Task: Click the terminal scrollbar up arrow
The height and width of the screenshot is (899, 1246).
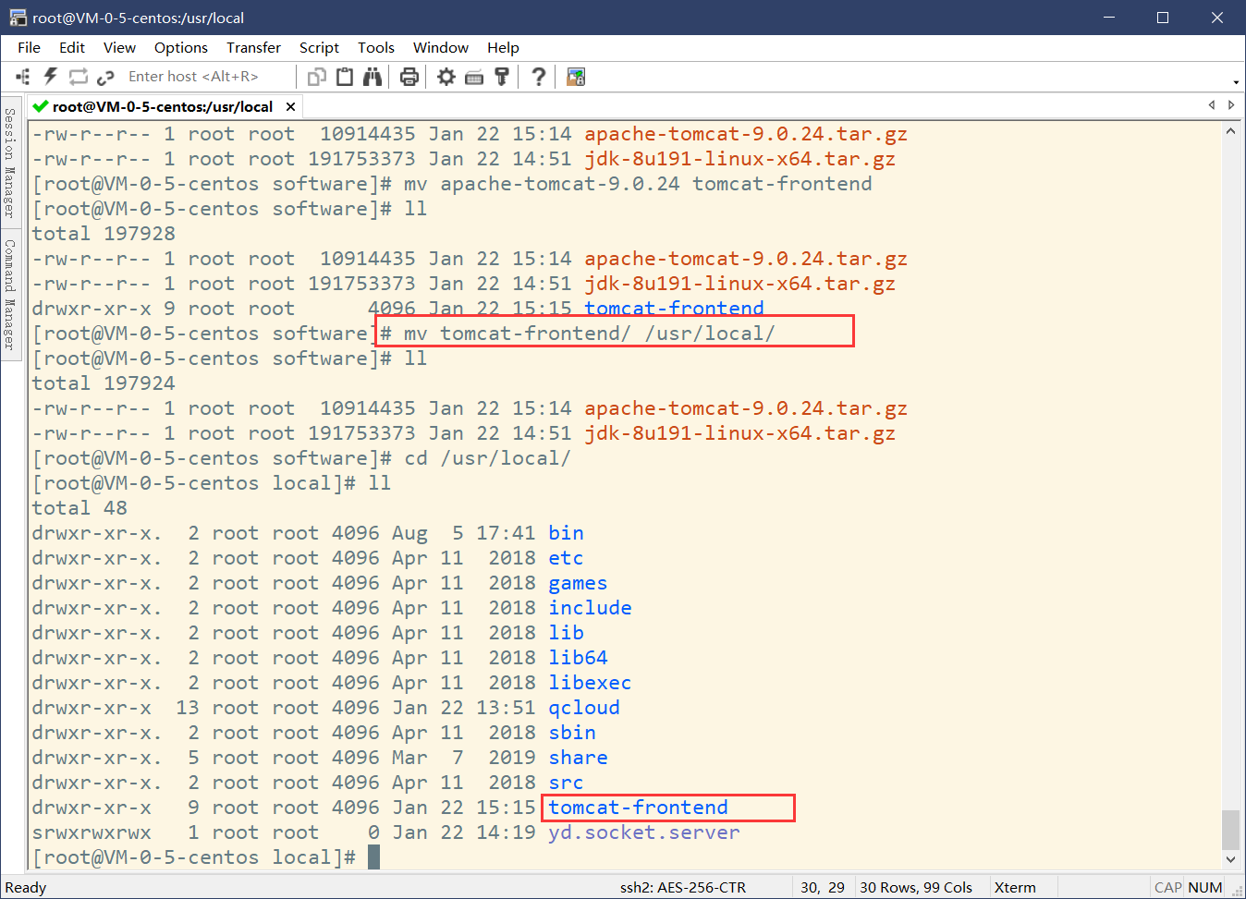Action: (x=1230, y=131)
